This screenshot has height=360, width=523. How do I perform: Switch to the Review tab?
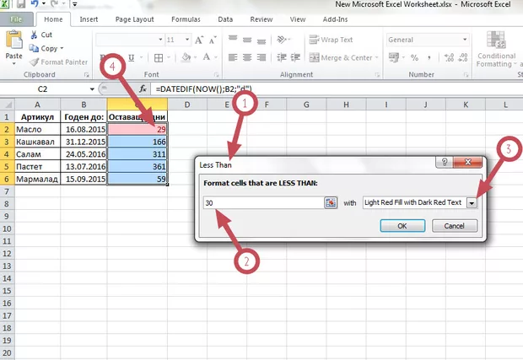[261, 19]
